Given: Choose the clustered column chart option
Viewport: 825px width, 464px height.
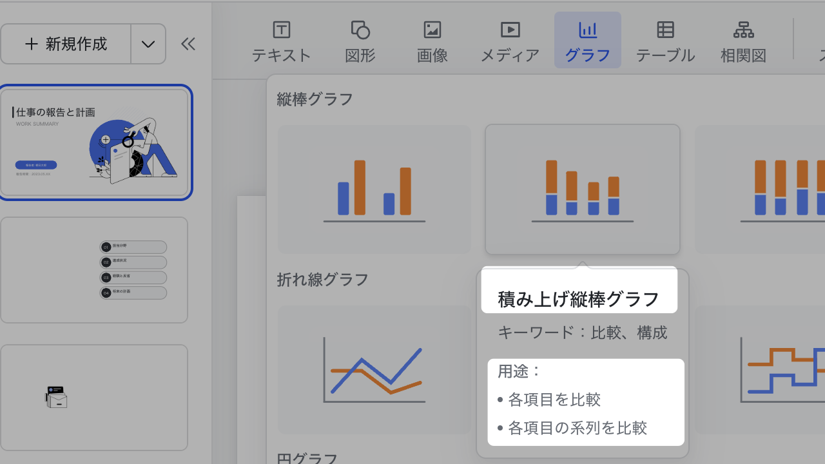Looking at the screenshot, I should tap(374, 189).
